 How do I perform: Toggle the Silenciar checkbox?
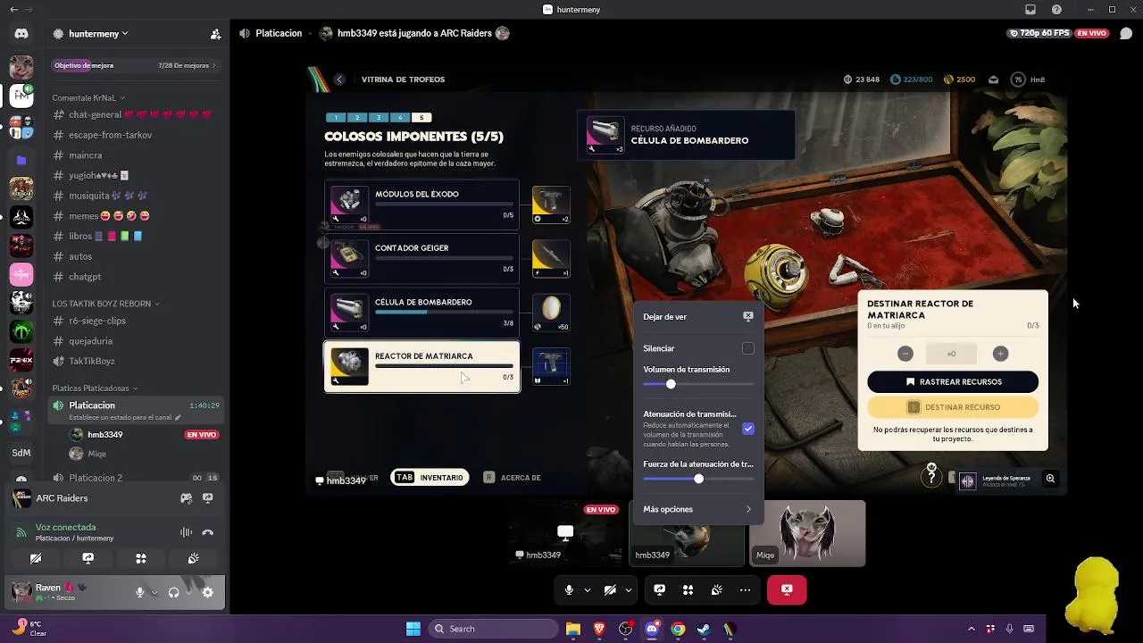748,348
